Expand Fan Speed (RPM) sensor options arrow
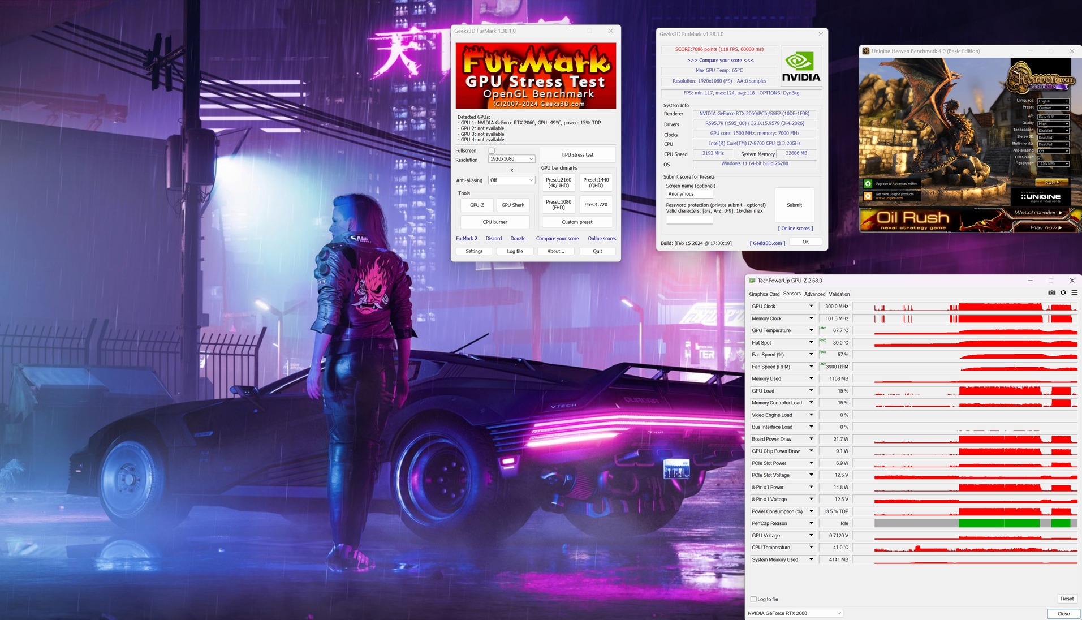Image resolution: width=1082 pixels, height=620 pixels. pos(811,367)
